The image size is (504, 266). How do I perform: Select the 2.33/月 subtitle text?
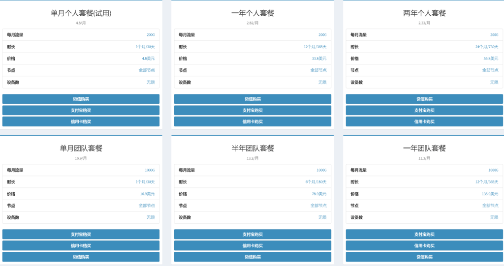424,23
